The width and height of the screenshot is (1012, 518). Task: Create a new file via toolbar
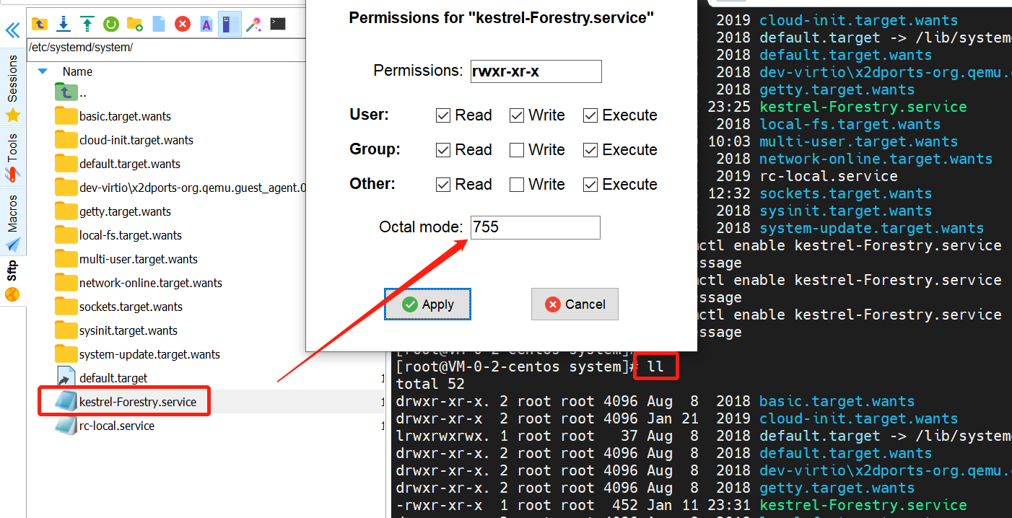pyautogui.click(x=159, y=25)
